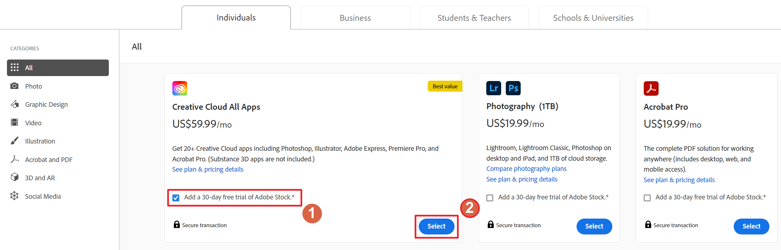
Task: Click the Acrobat Pro red icon
Action: [651, 88]
